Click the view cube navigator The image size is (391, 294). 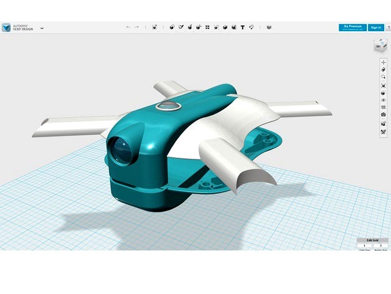point(380,45)
